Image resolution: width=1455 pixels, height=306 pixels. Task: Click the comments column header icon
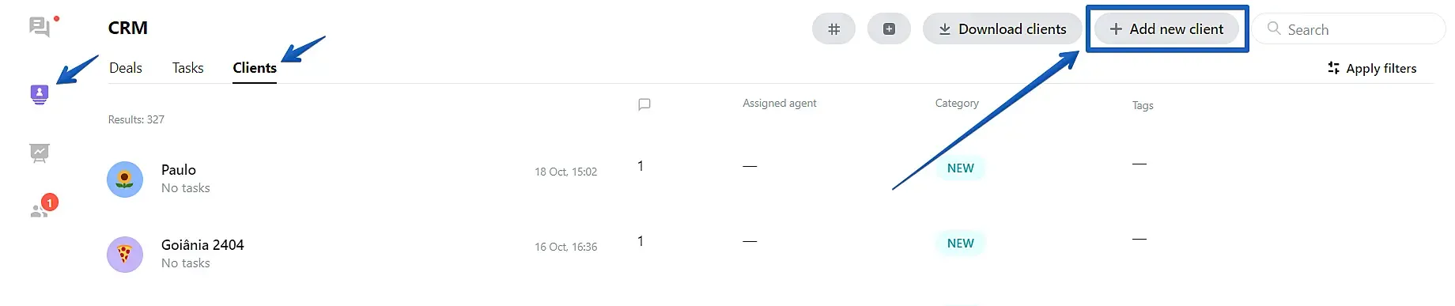(x=644, y=104)
